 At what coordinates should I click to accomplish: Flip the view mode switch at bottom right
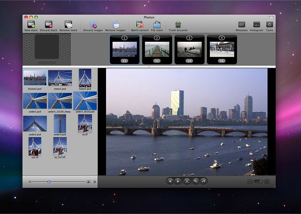point(258,182)
